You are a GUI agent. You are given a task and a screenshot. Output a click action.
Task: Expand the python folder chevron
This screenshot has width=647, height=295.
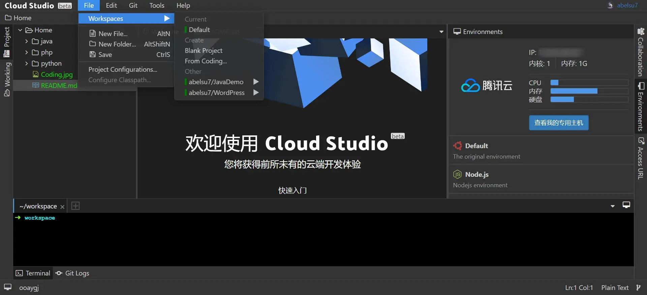[27, 63]
